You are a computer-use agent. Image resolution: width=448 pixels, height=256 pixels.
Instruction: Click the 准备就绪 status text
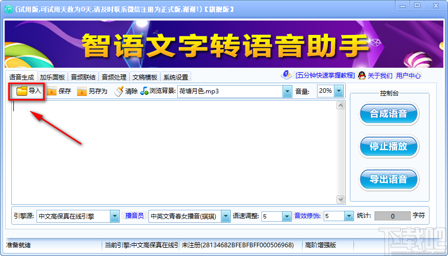pyautogui.click(x=18, y=245)
